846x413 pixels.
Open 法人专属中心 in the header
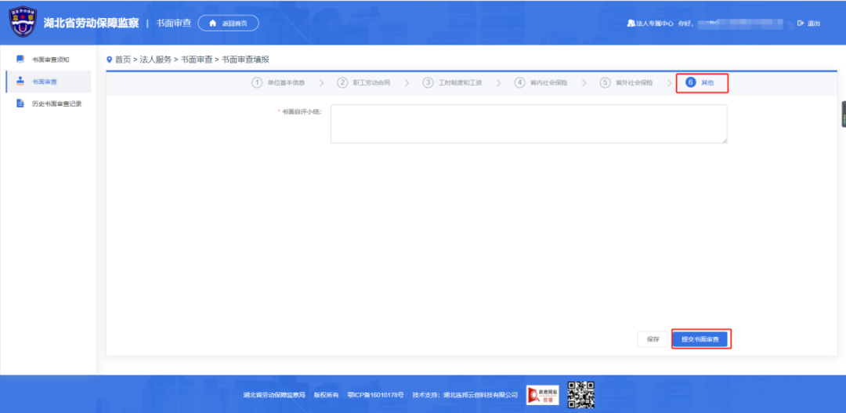pyautogui.click(x=650, y=24)
